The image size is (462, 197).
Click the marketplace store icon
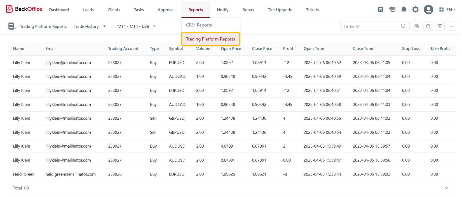(392, 9)
